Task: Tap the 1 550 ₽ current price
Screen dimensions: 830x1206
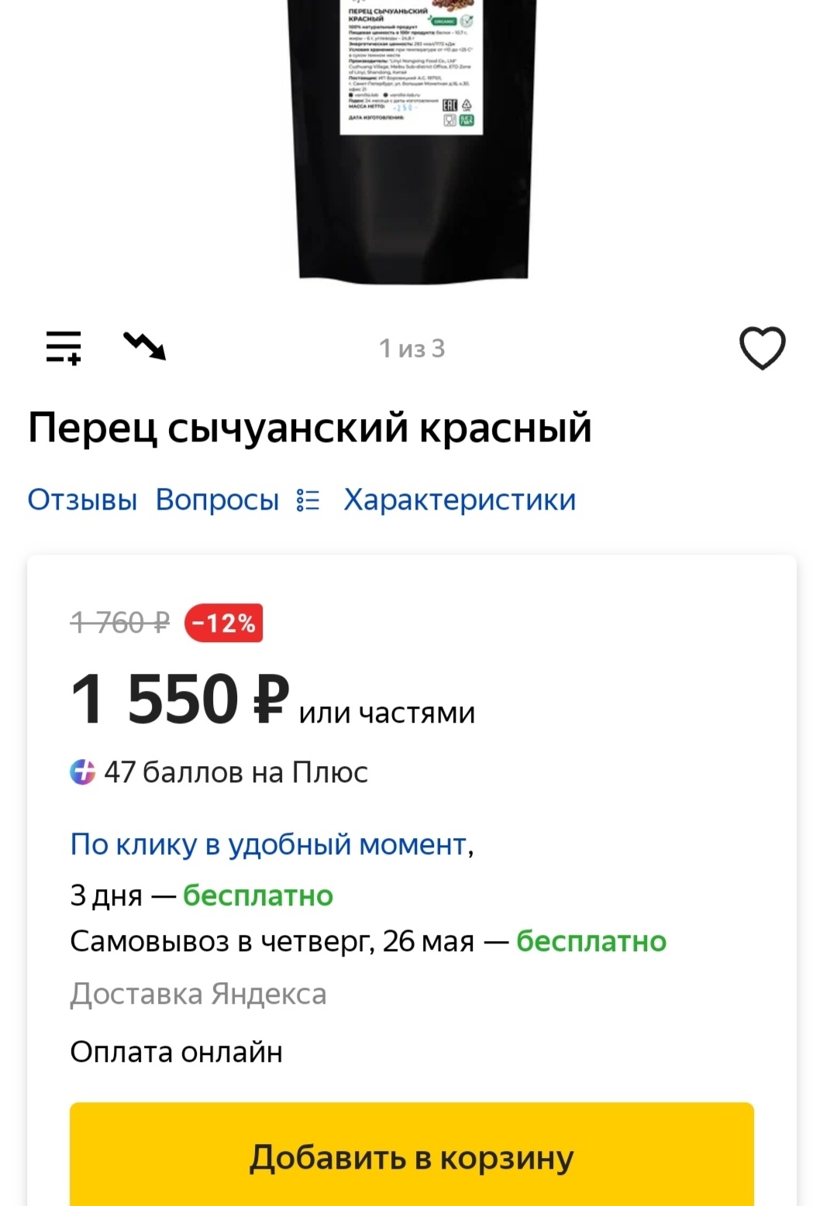Action: tap(179, 699)
